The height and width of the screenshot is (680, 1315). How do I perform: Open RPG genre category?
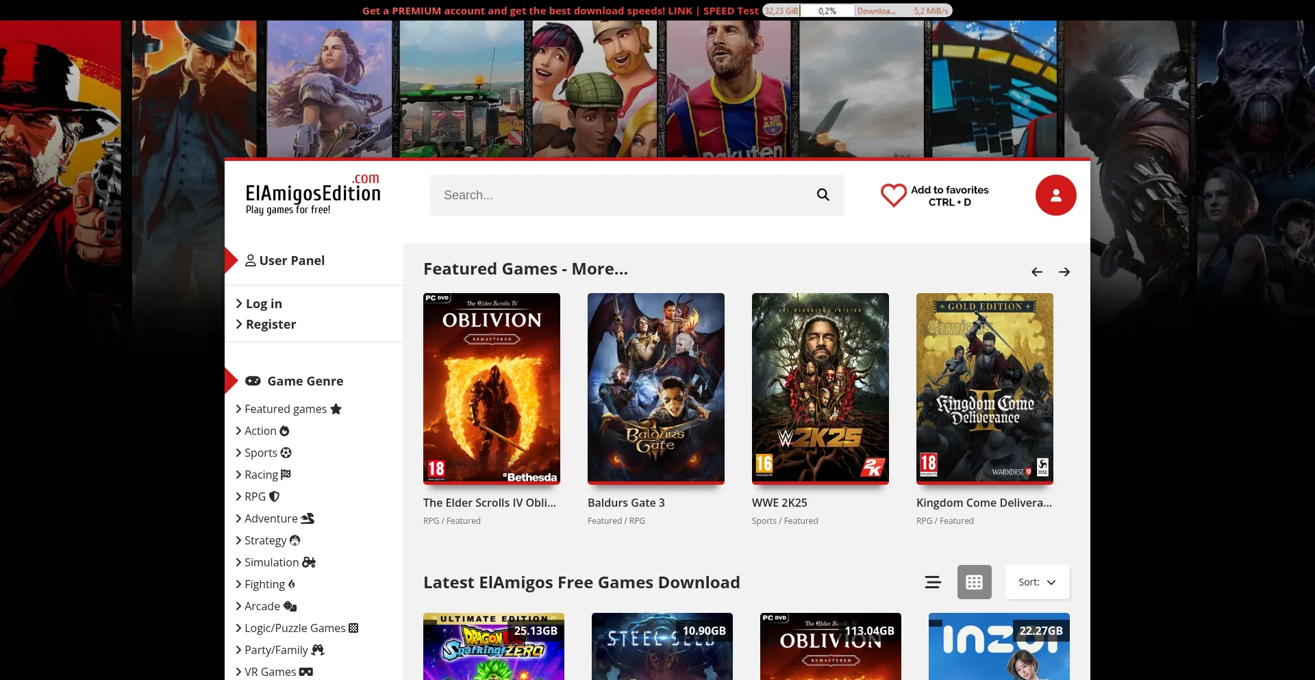(255, 496)
